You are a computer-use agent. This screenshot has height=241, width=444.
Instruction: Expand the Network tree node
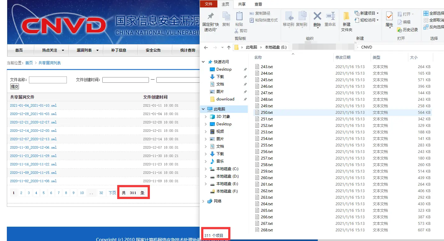pyautogui.click(x=203, y=201)
